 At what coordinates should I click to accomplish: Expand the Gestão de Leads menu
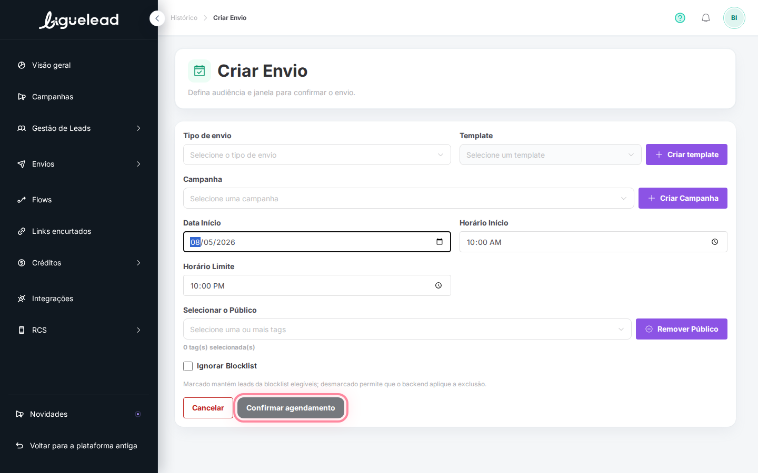pyautogui.click(x=79, y=128)
